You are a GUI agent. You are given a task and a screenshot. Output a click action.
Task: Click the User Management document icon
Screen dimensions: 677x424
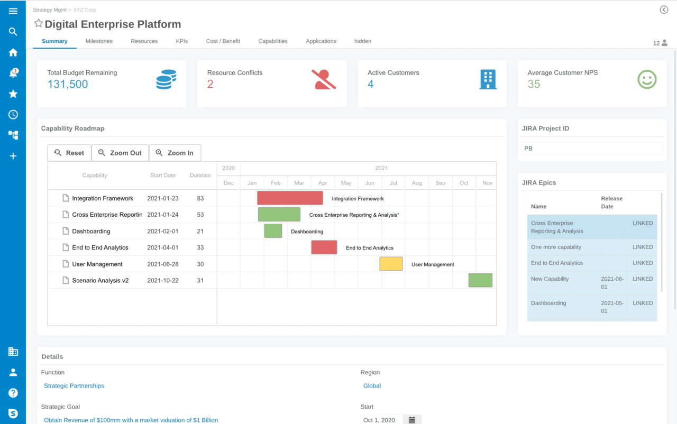pos(66,264)
